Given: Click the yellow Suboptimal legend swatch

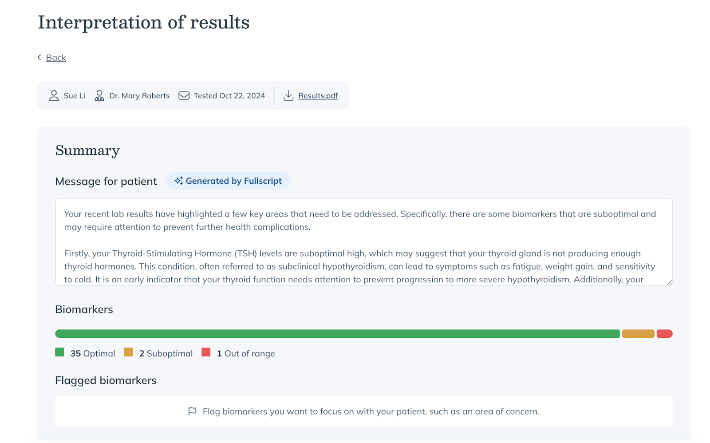Looking at the screenshot, I should coord(129,352).
